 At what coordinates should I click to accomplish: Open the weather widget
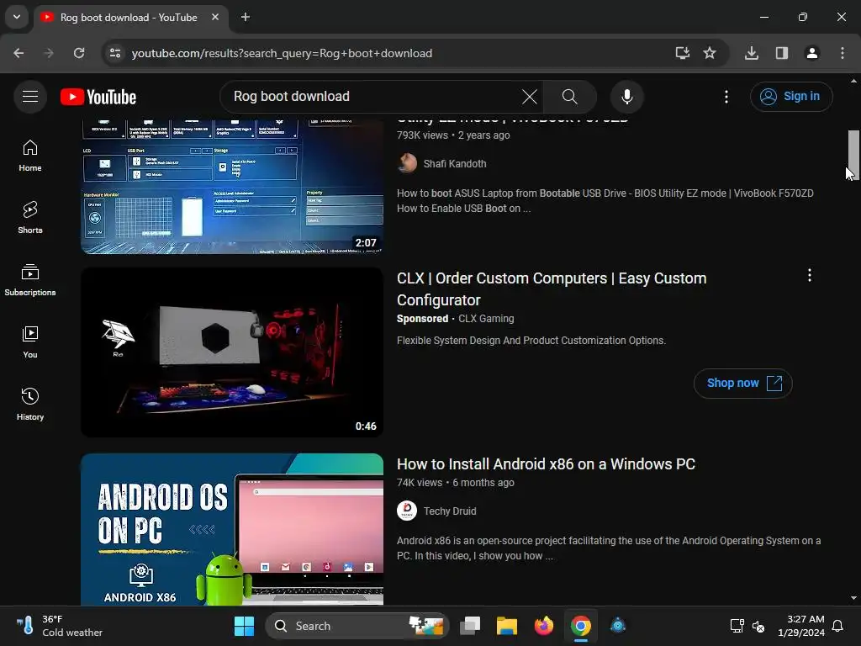click(x=60, y=626)
